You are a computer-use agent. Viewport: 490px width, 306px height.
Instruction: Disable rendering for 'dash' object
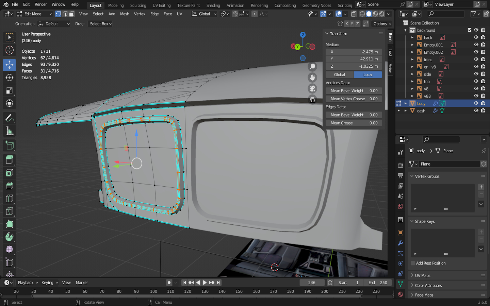pyautogui.click(x=483, y=111)
